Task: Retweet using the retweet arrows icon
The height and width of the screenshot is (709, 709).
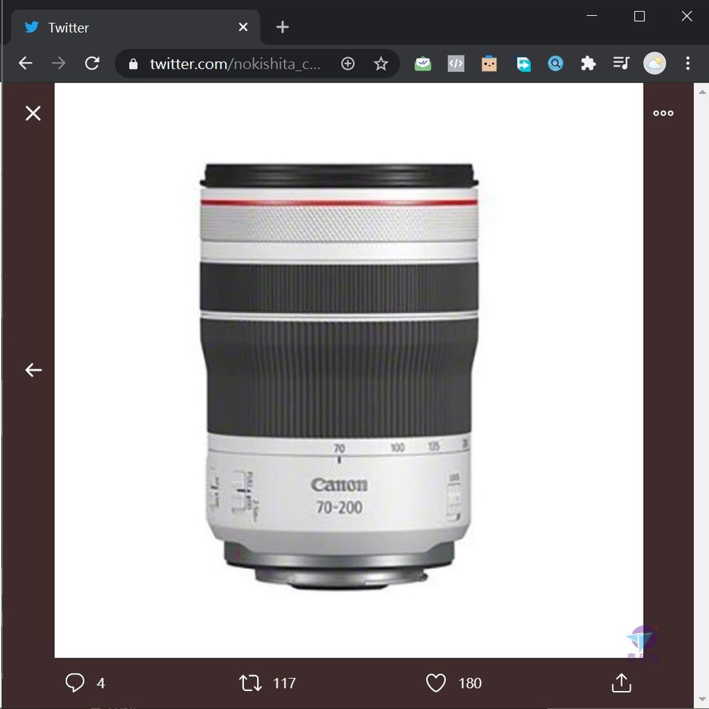Action: (250, 683)
